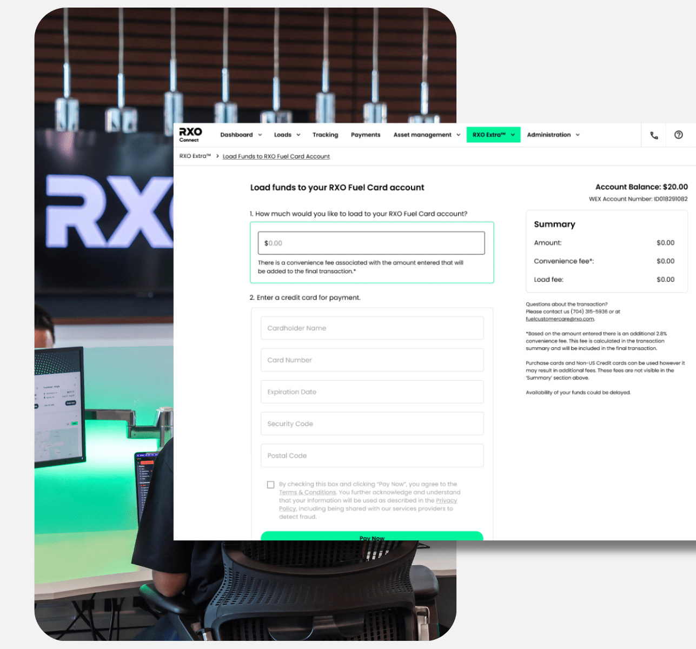Click the green Pay Now button

point(372,536)
